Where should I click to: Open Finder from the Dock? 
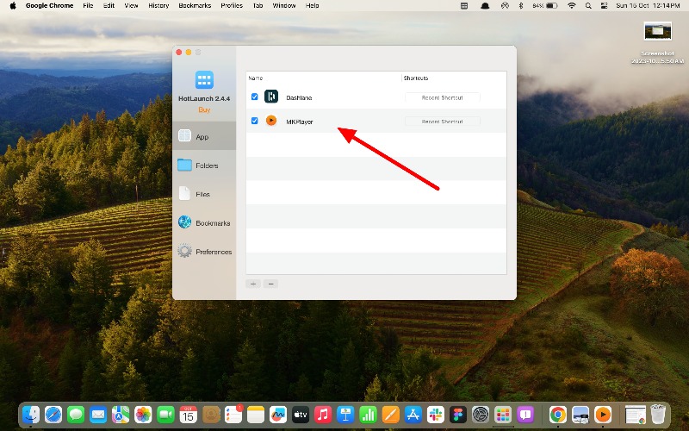pos(30,415)
